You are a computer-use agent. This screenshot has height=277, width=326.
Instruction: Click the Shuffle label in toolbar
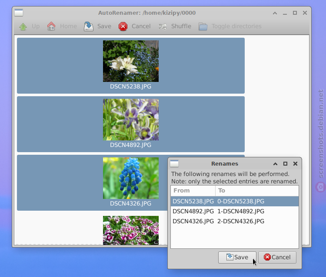[x=181, y=26]
